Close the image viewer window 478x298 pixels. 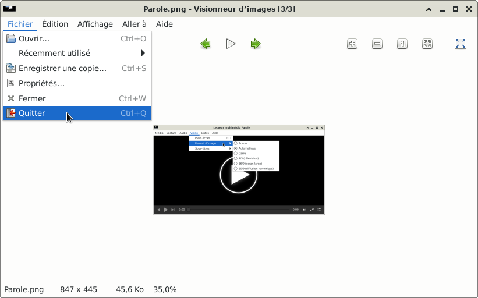point(469,9)
